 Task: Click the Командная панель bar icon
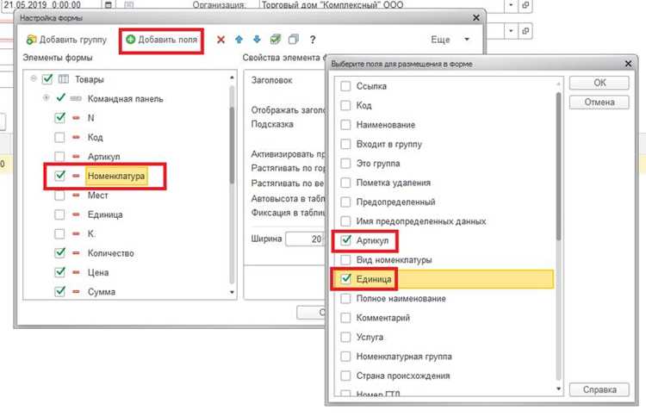pos(76,98)
